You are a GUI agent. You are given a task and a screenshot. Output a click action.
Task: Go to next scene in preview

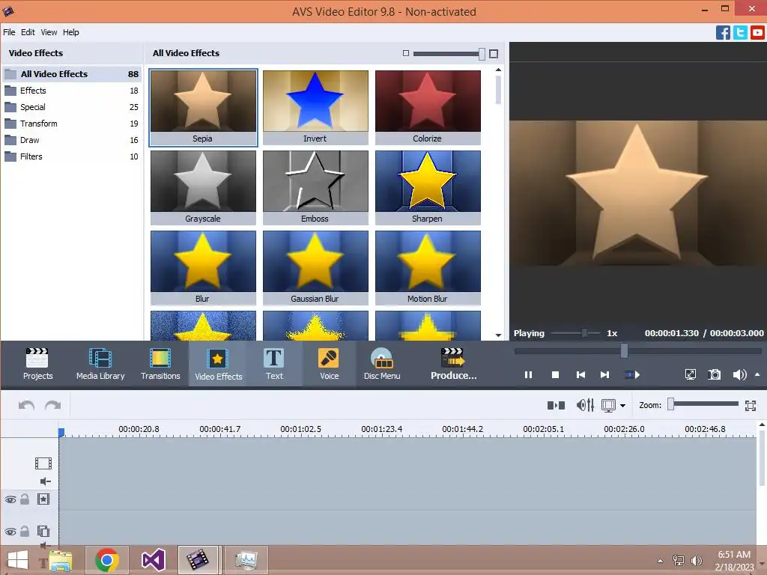point(632,375)
